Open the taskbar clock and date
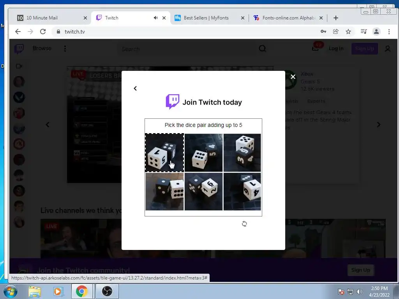This screenshot has width=399, height=299. tap(379, 292)
